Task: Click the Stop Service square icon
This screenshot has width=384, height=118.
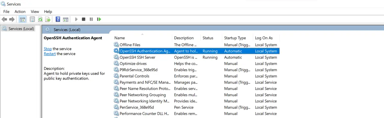Action: (x=84, y=19)
